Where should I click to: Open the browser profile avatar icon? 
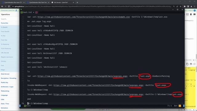click(191, 6)
